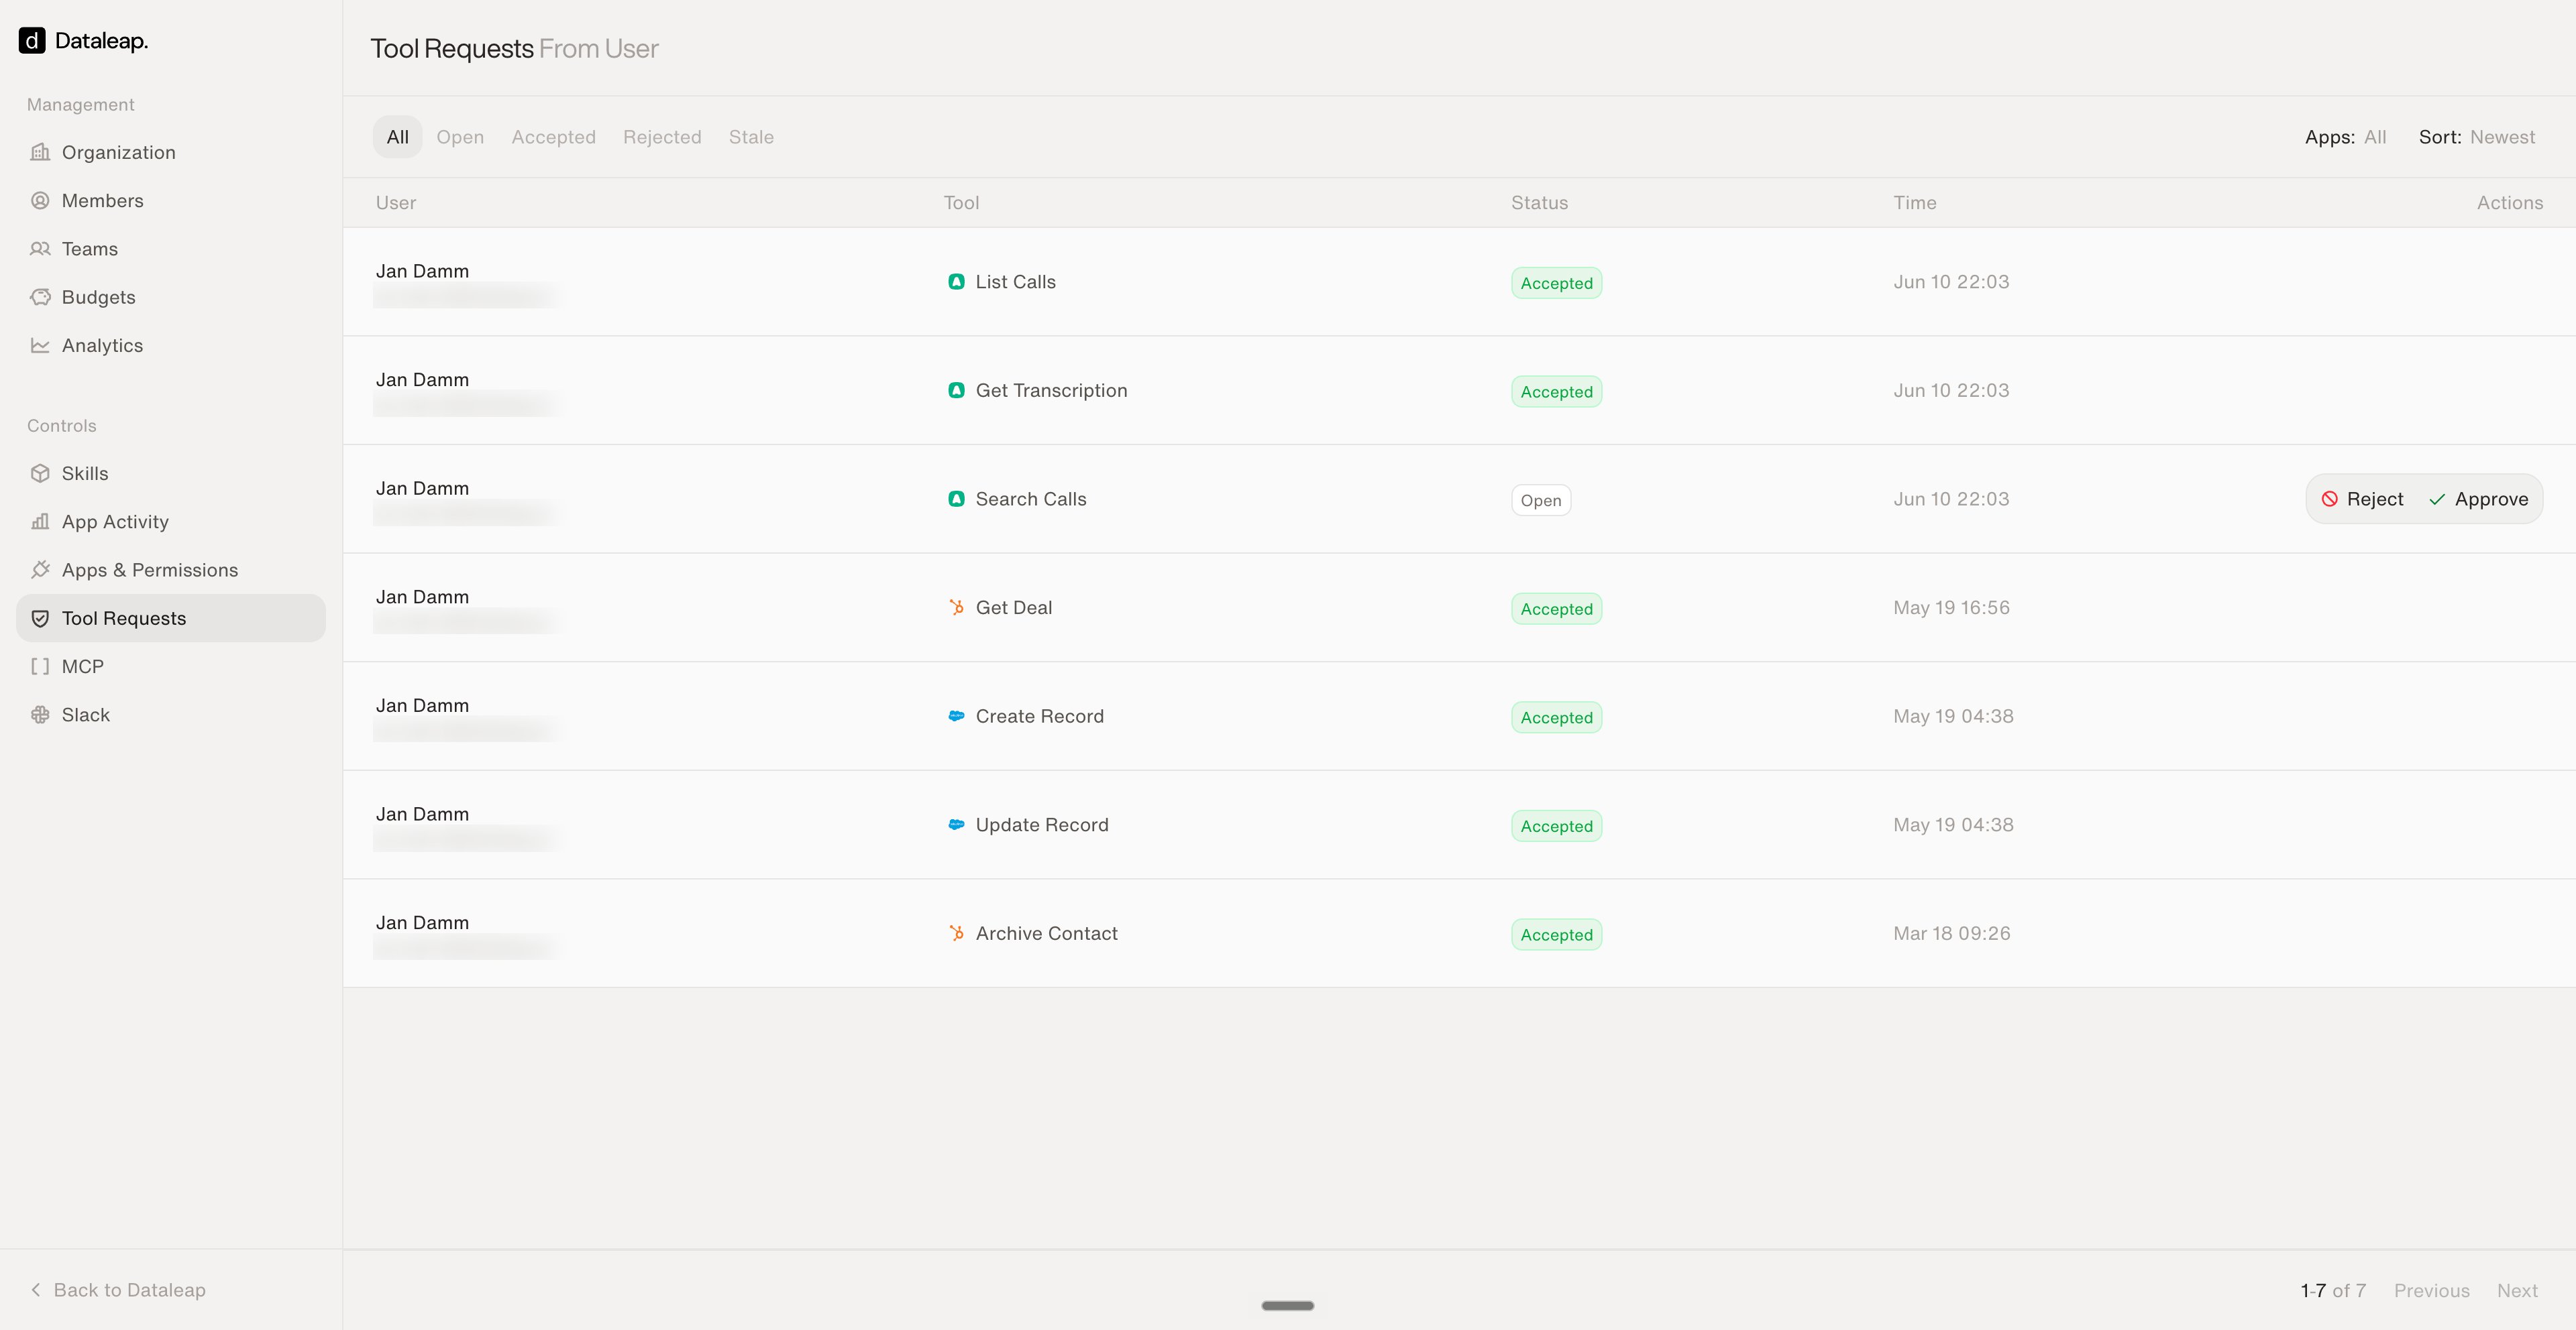The width and height of the screenshot is (2576, 1330).
Task: Click the Update Record tool name
Action: point(1042,825)
